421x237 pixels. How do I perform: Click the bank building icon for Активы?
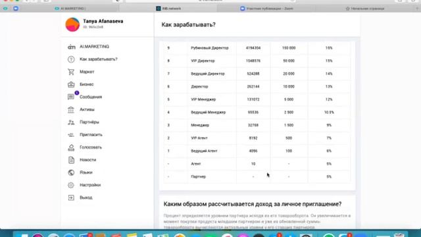pyautogui.click(x=71, y=110)
